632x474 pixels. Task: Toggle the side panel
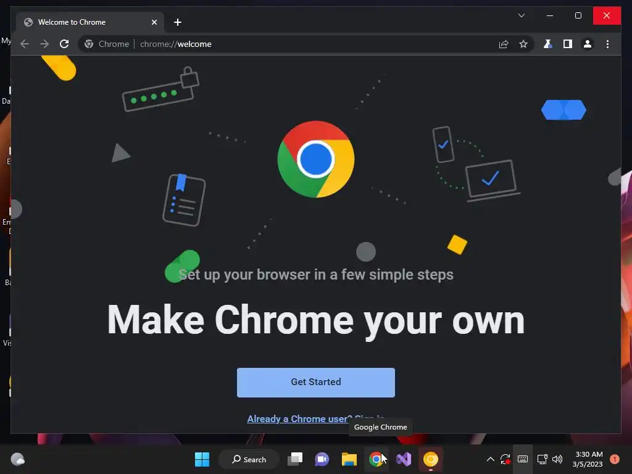click(568, 44)
